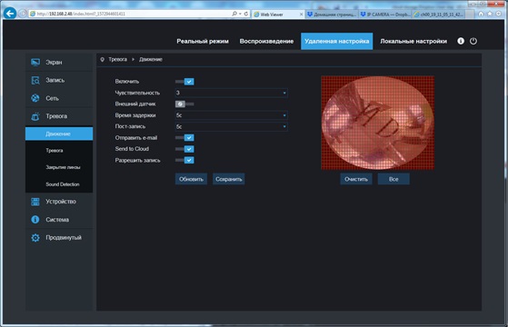The width and height of the screenshot is (508, 327).
Task: Toggle the Send to Cloud switch
Action: point(184,149)
